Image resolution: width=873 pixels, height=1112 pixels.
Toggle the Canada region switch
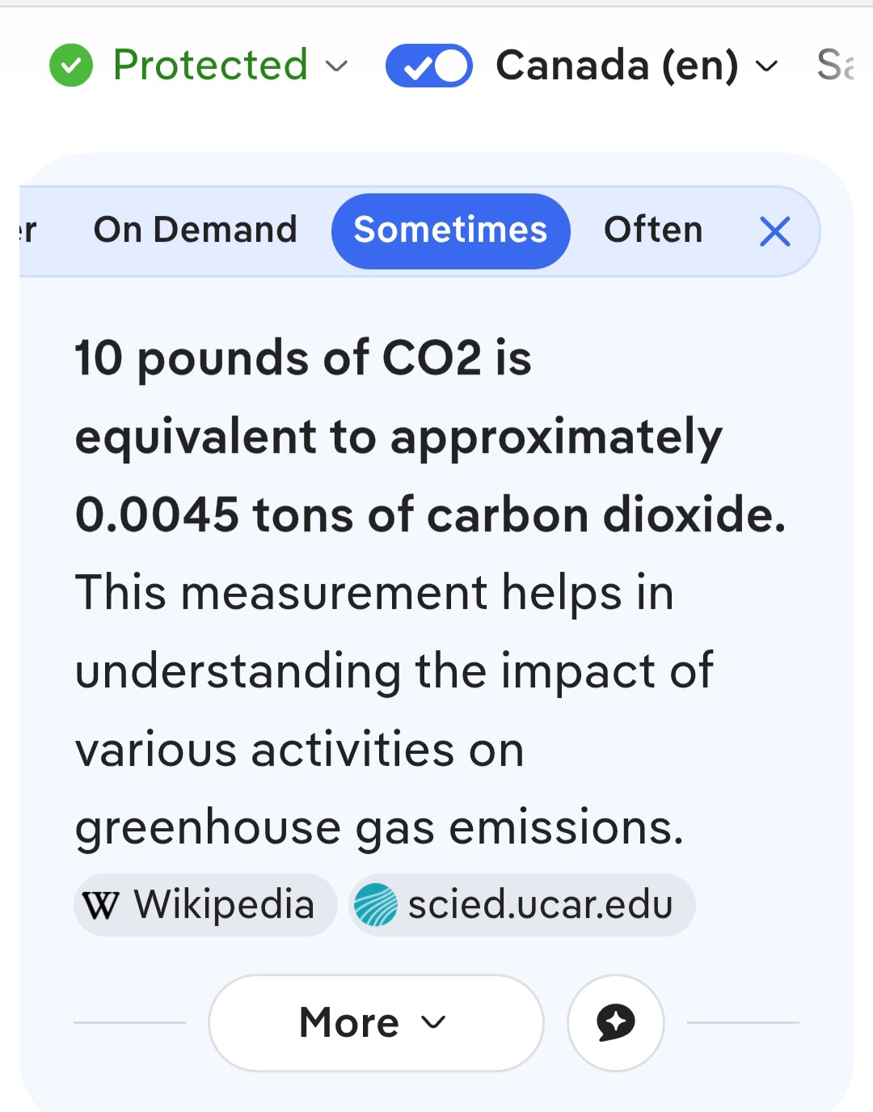429,66
